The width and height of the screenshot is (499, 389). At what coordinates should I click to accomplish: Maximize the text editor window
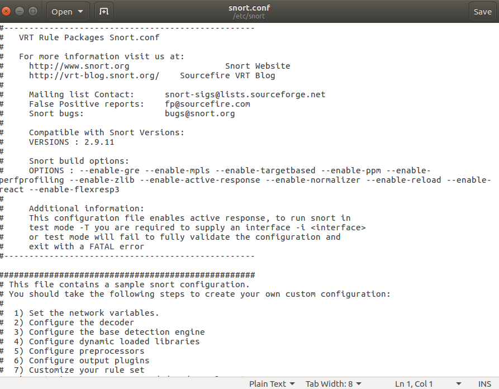click(x=32, y=11)
